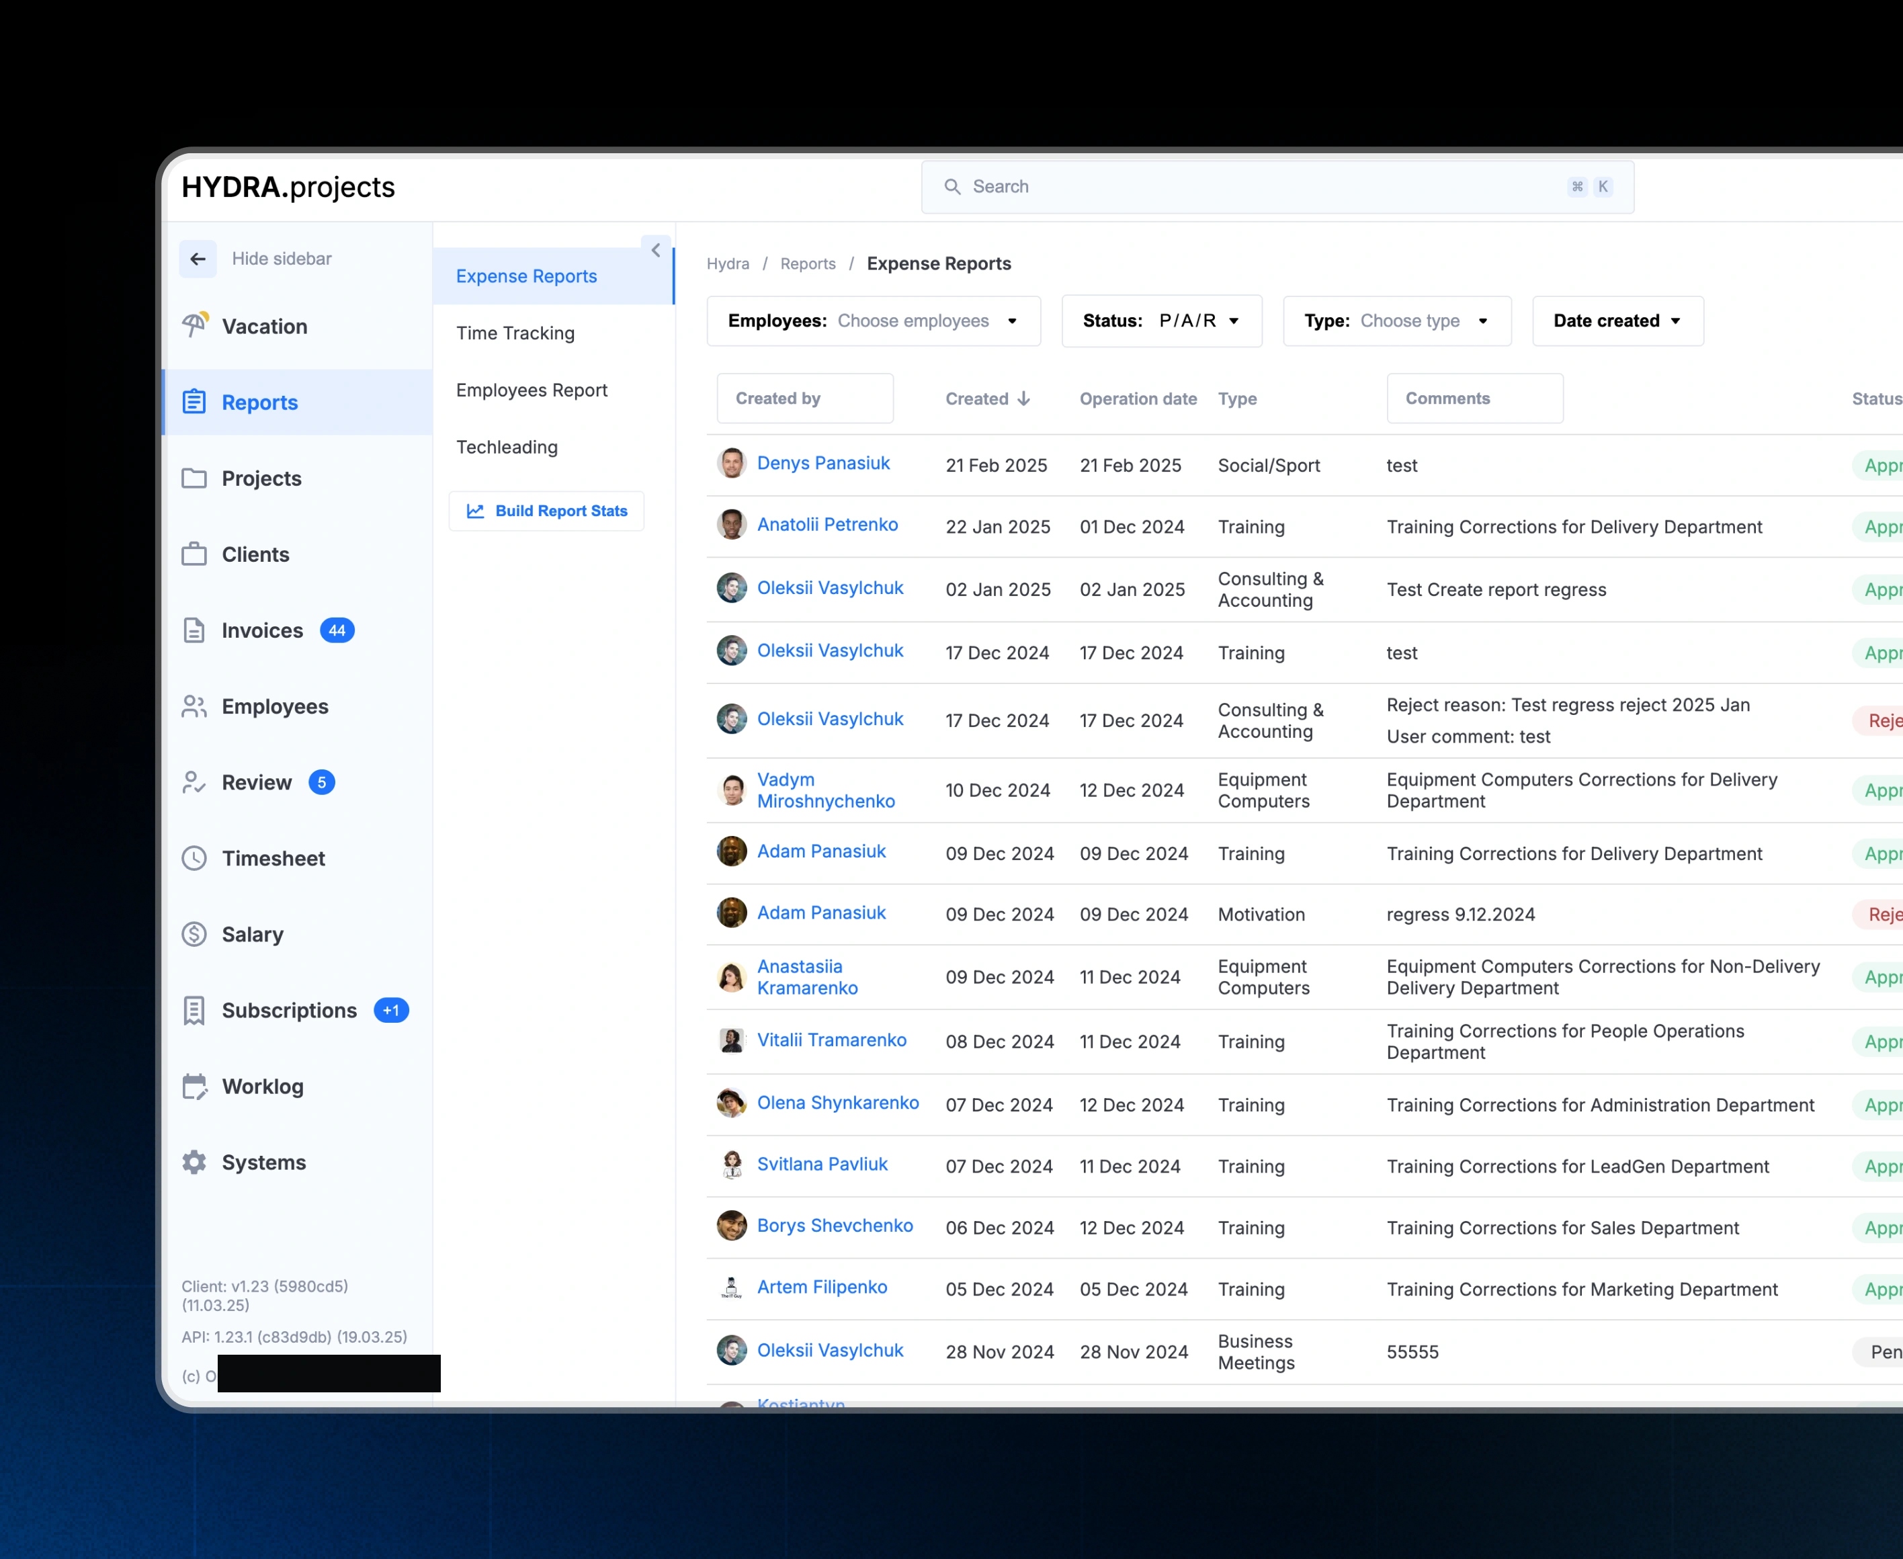Click the Timesheet clock icon

194,857
